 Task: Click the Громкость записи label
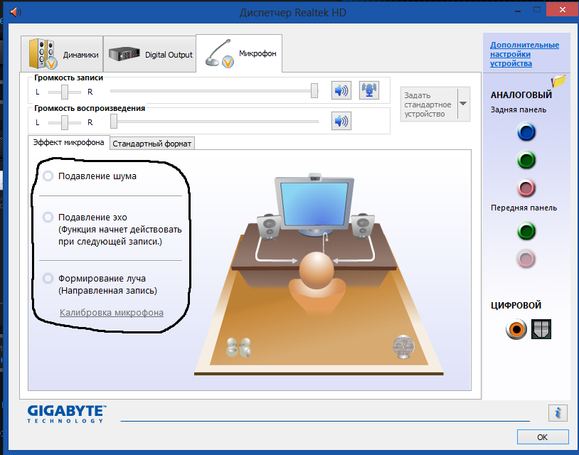coord(69,77)
